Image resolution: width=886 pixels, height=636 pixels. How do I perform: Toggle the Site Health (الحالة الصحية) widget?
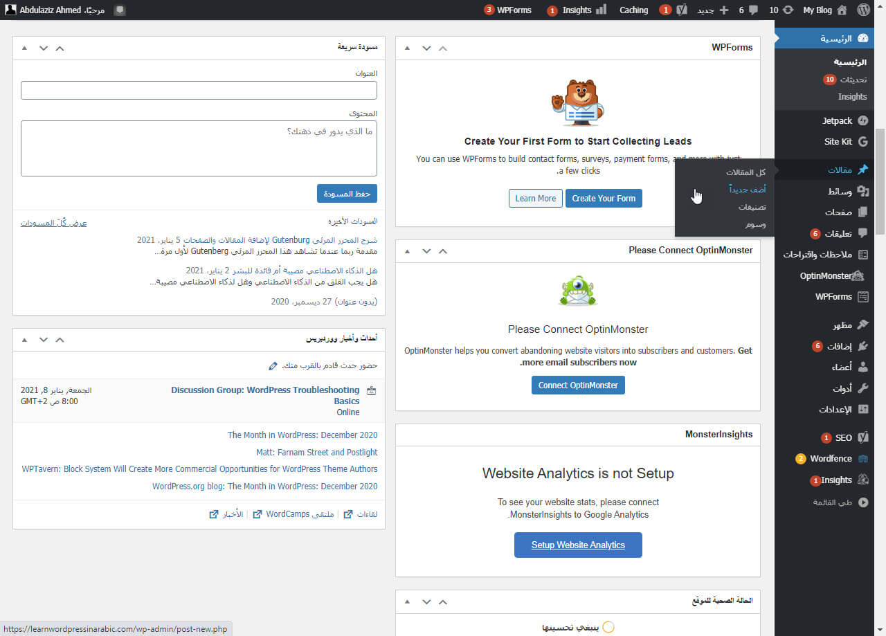click(408, 601)
